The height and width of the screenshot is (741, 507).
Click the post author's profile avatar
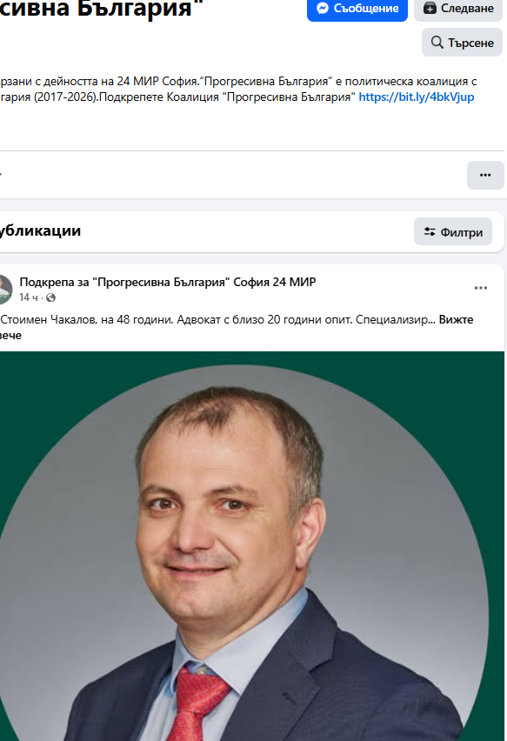click(5, 290)
